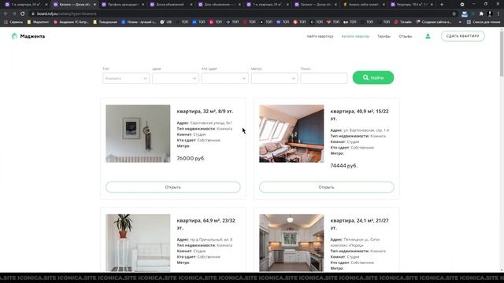Expand the Тип dropdown showing Комната

[126, 79]
